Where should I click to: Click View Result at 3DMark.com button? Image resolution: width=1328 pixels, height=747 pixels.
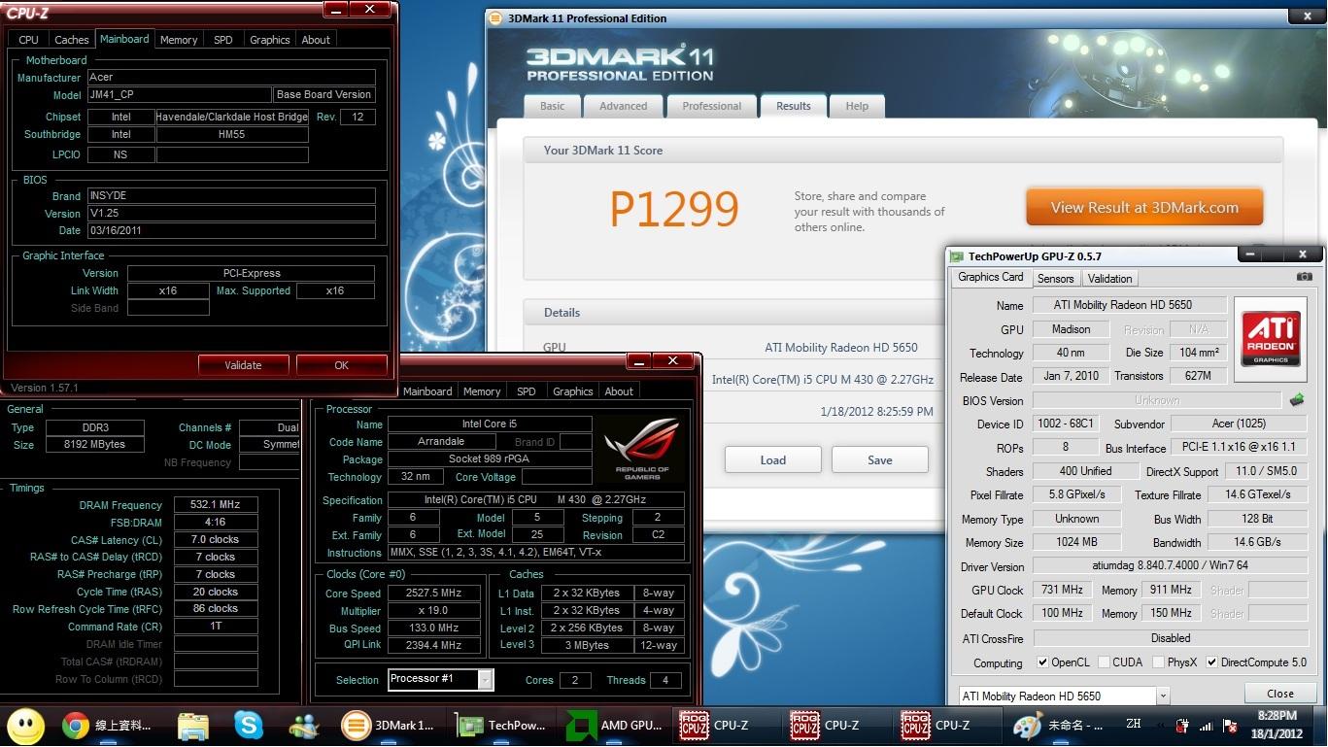click(1144, 207)
